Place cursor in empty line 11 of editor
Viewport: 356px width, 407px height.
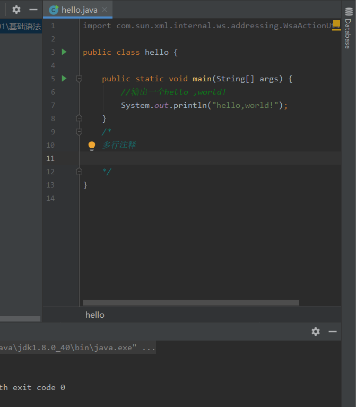(x=210, y=158)
